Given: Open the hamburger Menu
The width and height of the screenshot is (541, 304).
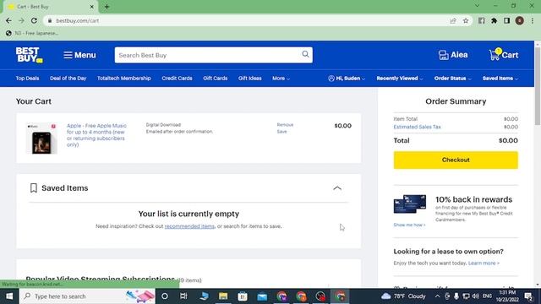Looking at the screenshot, I should click(79, 55).
